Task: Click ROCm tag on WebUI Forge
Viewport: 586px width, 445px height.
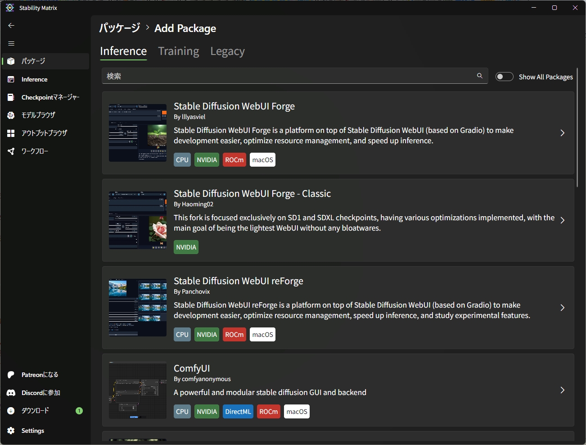Action: (x=234, y=160)
